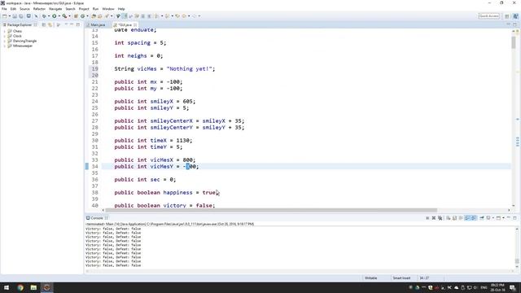Select the Console view tab

(x=97, y=218)
